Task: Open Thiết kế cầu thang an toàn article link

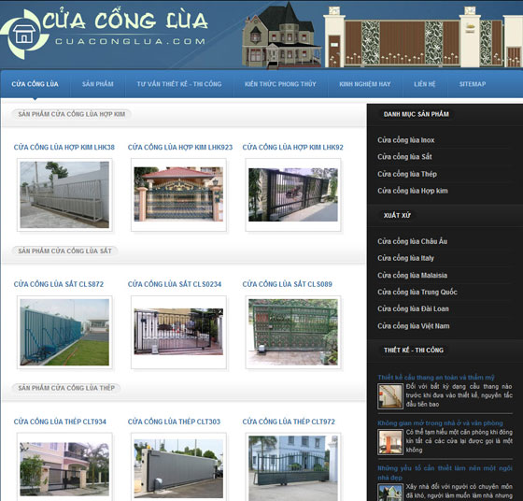Action: click(436, 378)
